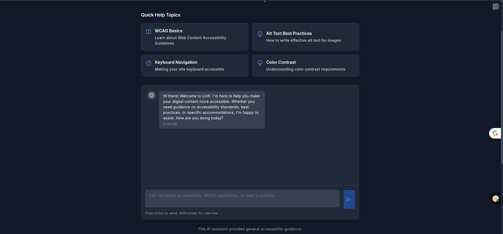Click the LinK welcome message bubble
Image resolution: width=503 pixels, height=234 pixels.
coord(212,110)
